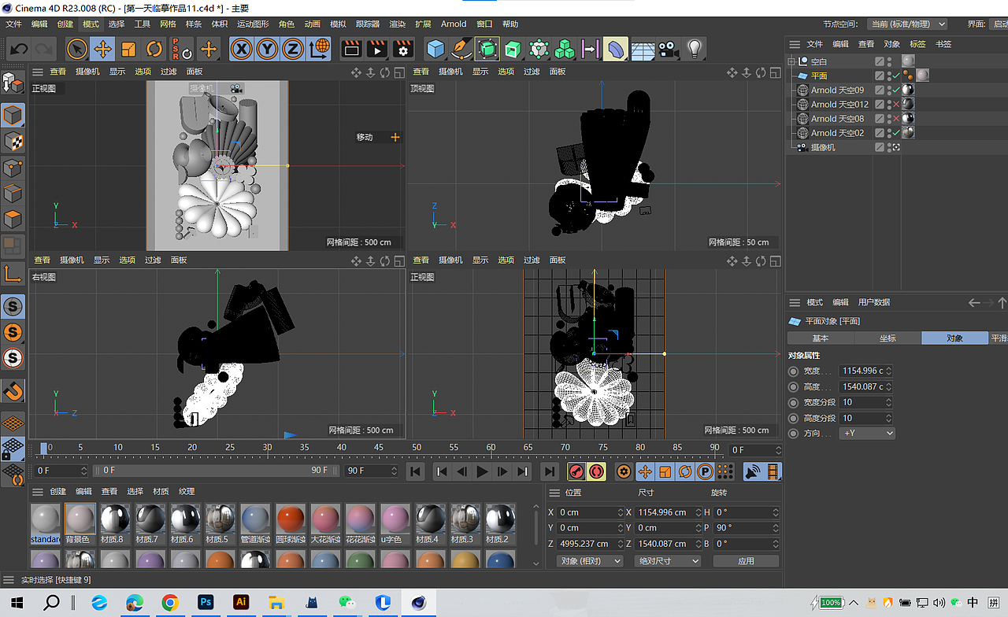Viewport: 1008px width, 617px height.
Task: Disable Arnold 天空09 green checkmark toggle
Action: click(x=895, y=89)
